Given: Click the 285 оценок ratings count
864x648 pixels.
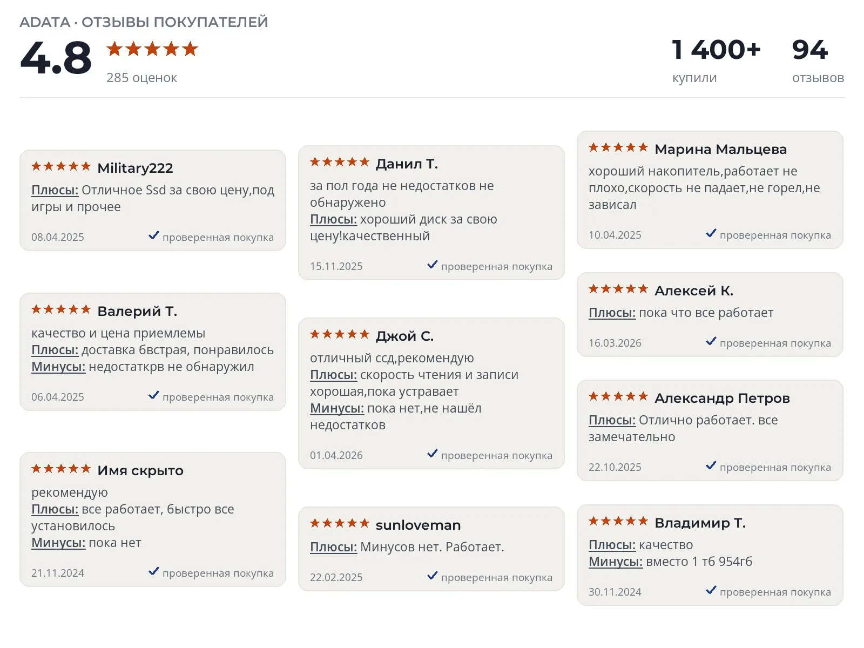Looking at the screenshot, I should [x=141, y=78].
